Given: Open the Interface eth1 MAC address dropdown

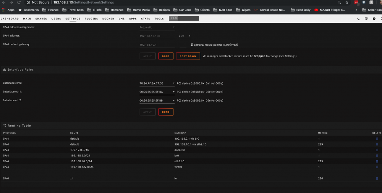Looking at the screenshot, I should (157, 92).
